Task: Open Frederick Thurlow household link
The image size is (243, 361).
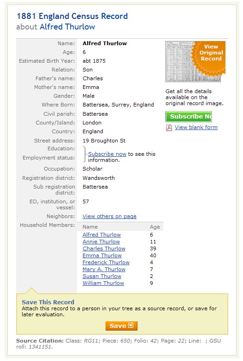Action: click(106, 262)
